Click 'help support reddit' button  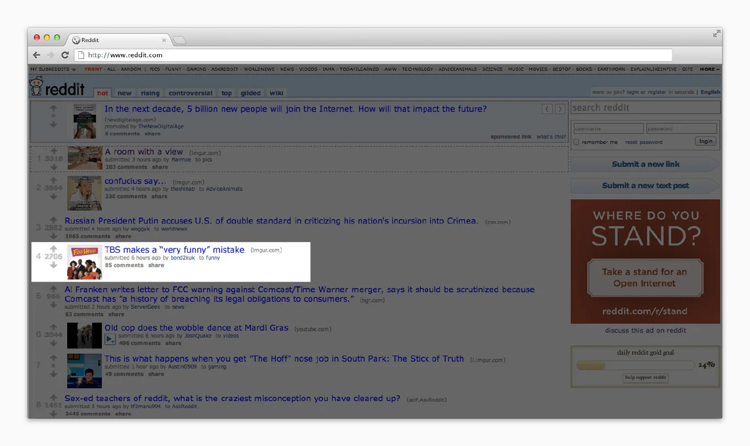[645, 377]
